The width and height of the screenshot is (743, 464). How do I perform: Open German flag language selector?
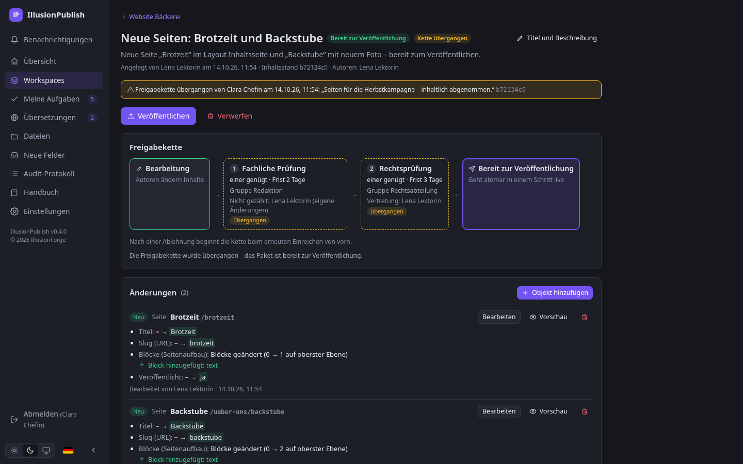point(68,450)
